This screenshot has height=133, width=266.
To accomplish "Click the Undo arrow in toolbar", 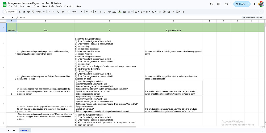I will tap(20, 12).
